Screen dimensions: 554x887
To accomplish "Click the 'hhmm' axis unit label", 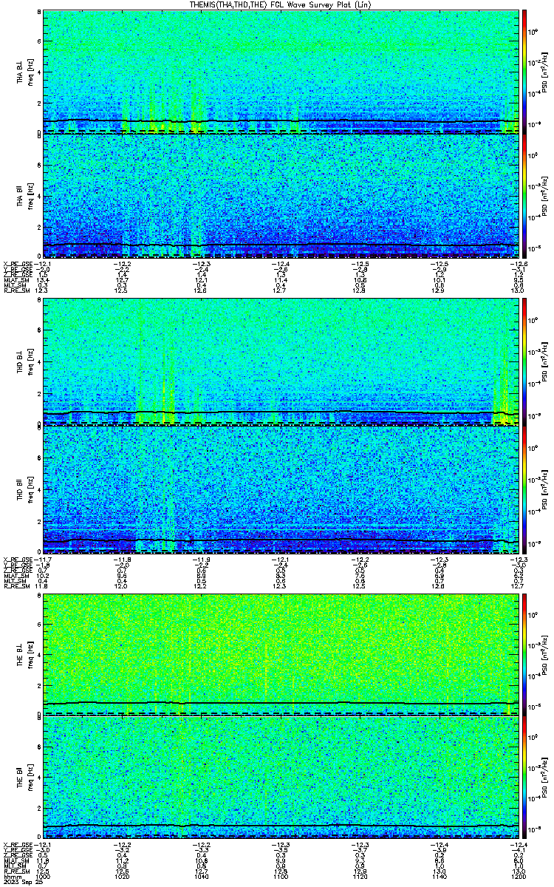I will pyautogui.click(x=11, y=877).
